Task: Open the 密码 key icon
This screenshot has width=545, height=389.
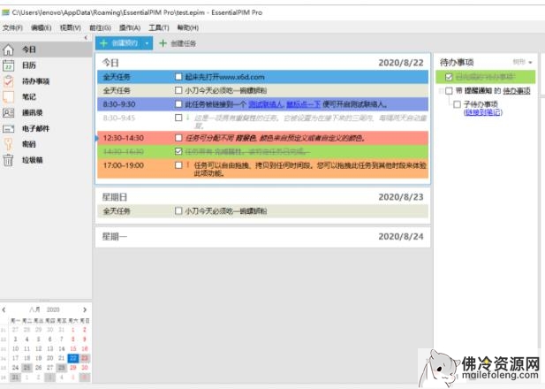Action: pyautogui.click(x=9, y=143)
